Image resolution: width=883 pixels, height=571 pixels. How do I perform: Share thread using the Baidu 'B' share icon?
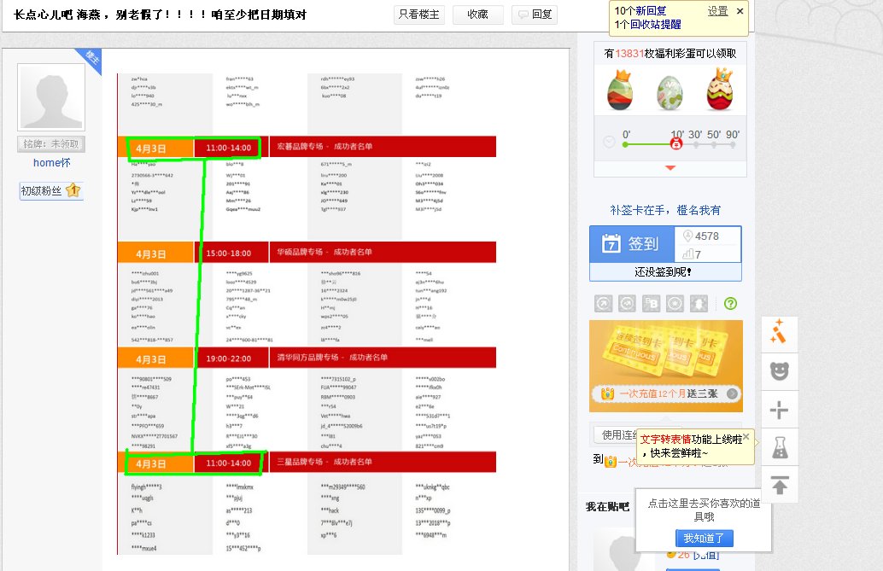coord(651,303)
